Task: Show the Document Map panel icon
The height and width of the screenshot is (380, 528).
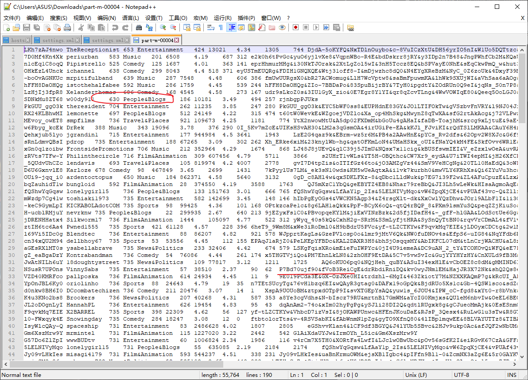Action: pyautogui.click(x=252, y=27)
